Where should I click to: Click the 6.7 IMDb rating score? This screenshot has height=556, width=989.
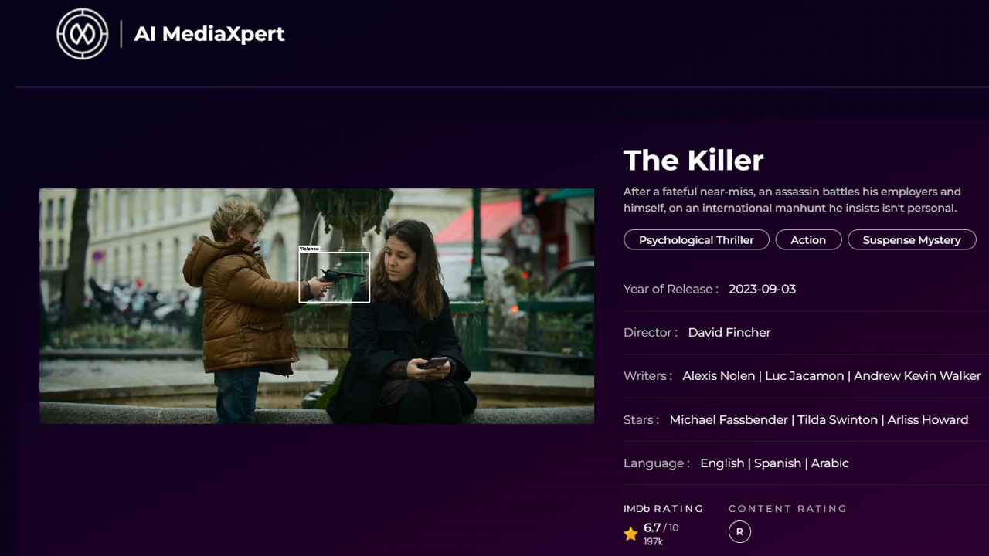click(x=652, y=527)
